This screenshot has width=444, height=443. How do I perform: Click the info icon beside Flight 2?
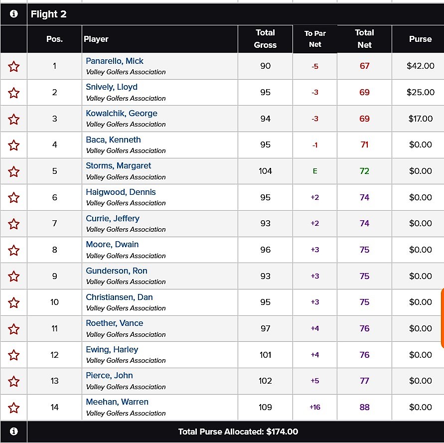(14, 14)
